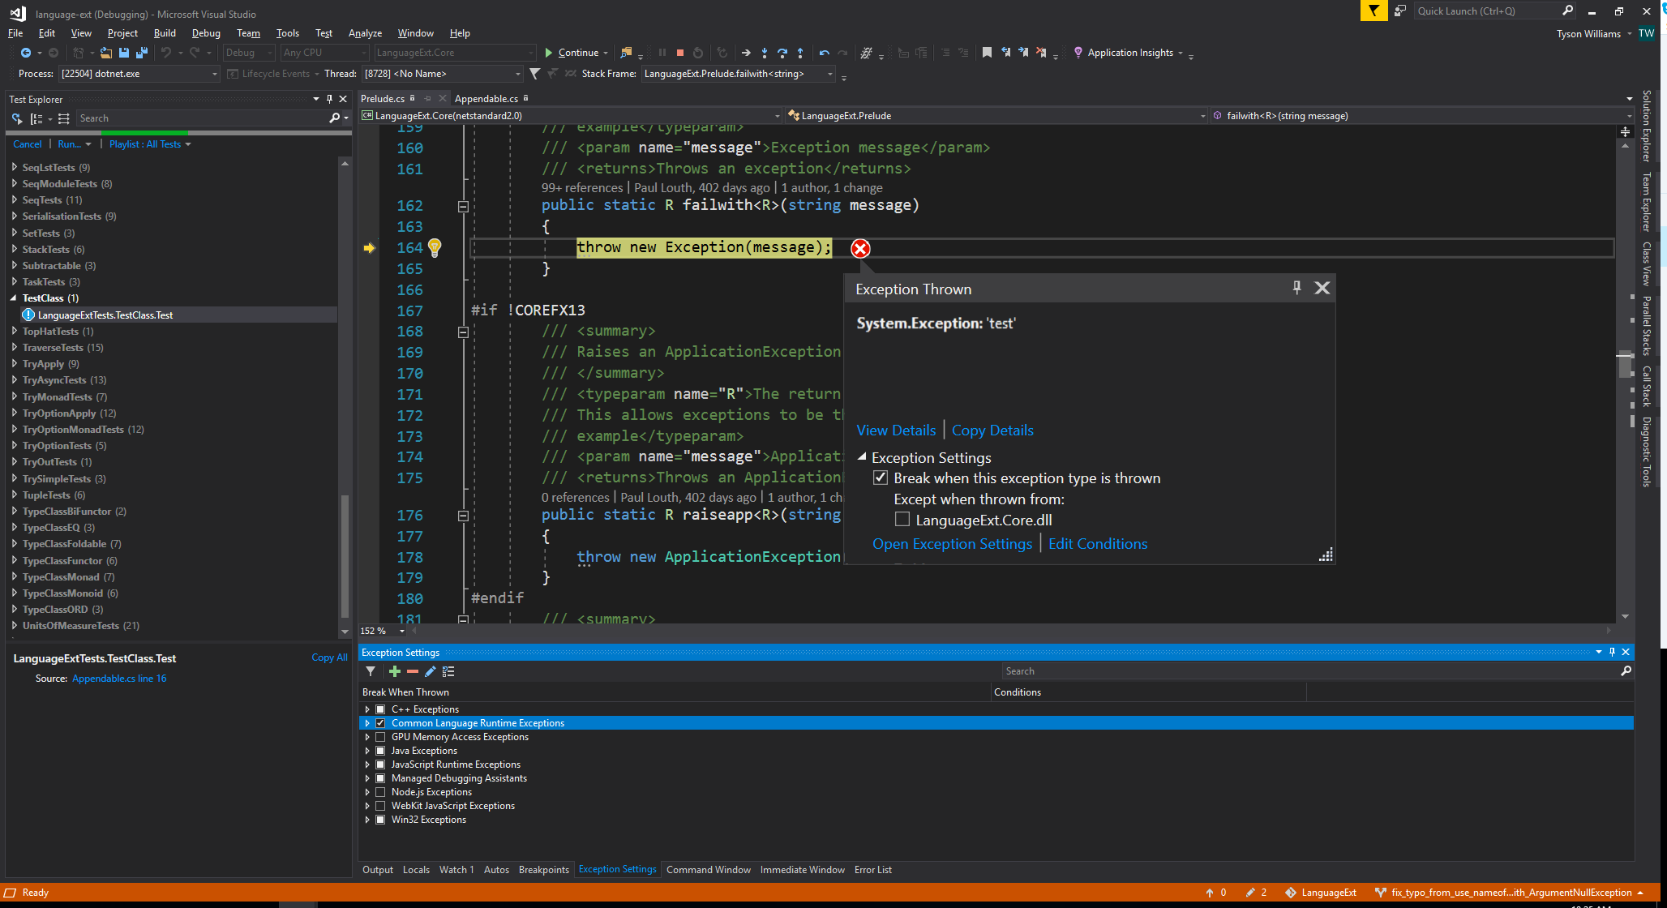1667x908 pixels.
Task: Toggle a bookmark with the bookmark toolbar icon
Action: click(987, 53)
